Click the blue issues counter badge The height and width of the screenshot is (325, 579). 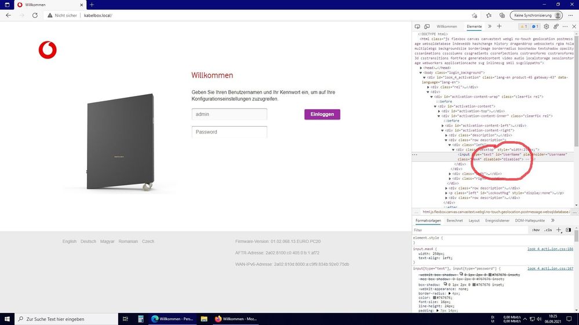click(x=535, y=27)
